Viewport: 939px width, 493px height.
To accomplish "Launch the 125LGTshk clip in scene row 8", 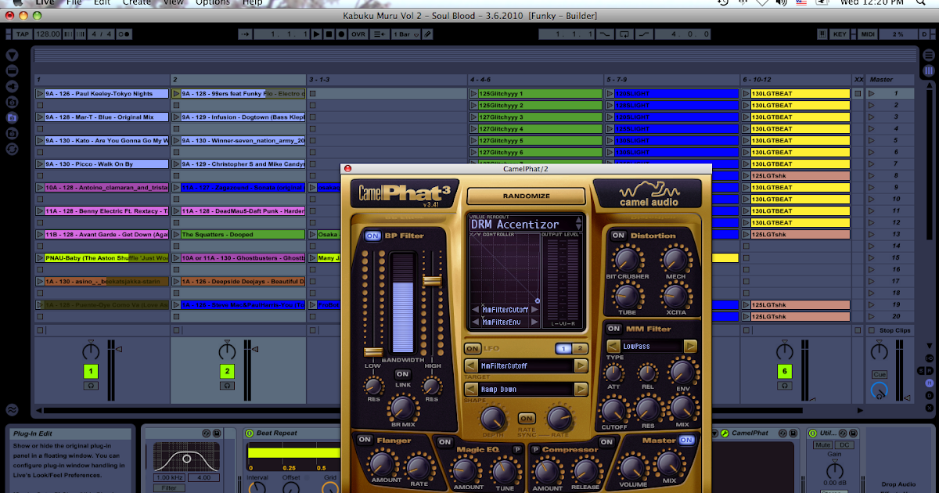I will click(747, 175).
